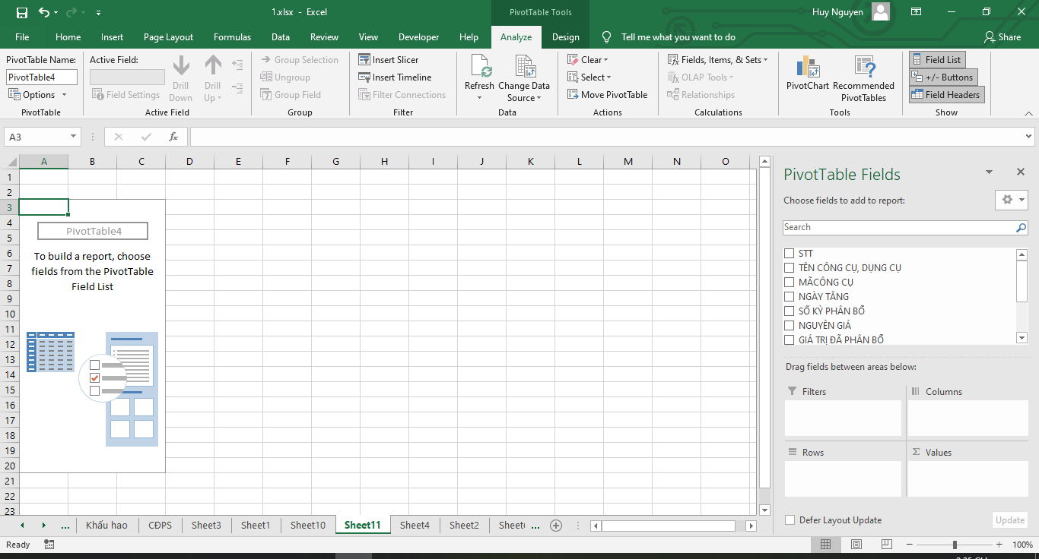Expand the Name Box dropdown arrow
The image size is (1039, 559).
74,137
